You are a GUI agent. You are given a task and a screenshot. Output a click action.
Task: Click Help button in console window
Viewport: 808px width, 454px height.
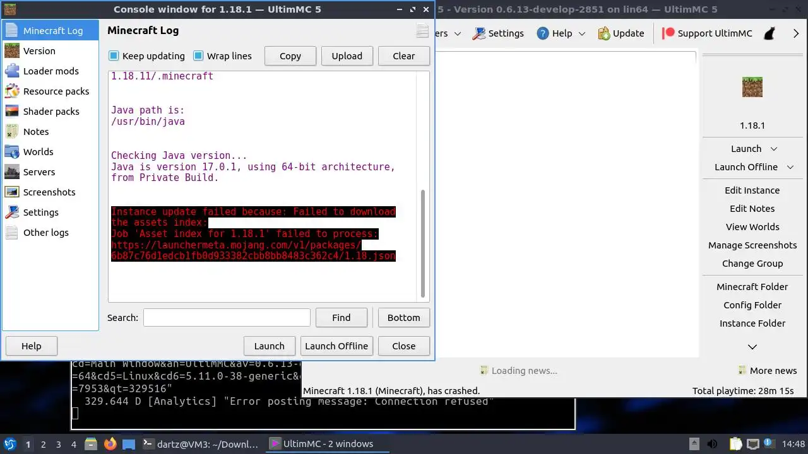click(x=32, y=346)
